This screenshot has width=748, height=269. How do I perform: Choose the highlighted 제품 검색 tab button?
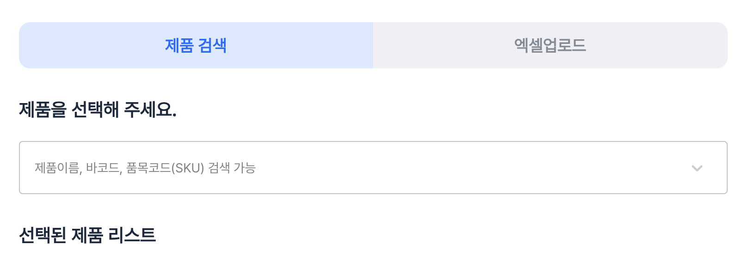[x=196, y=45]
